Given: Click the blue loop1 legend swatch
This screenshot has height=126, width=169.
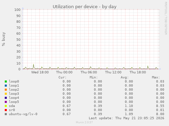Looking at the screenshot, I should [6, 86].
